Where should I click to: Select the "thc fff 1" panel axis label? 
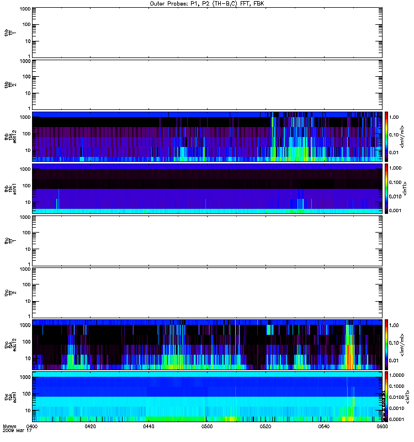10,241
